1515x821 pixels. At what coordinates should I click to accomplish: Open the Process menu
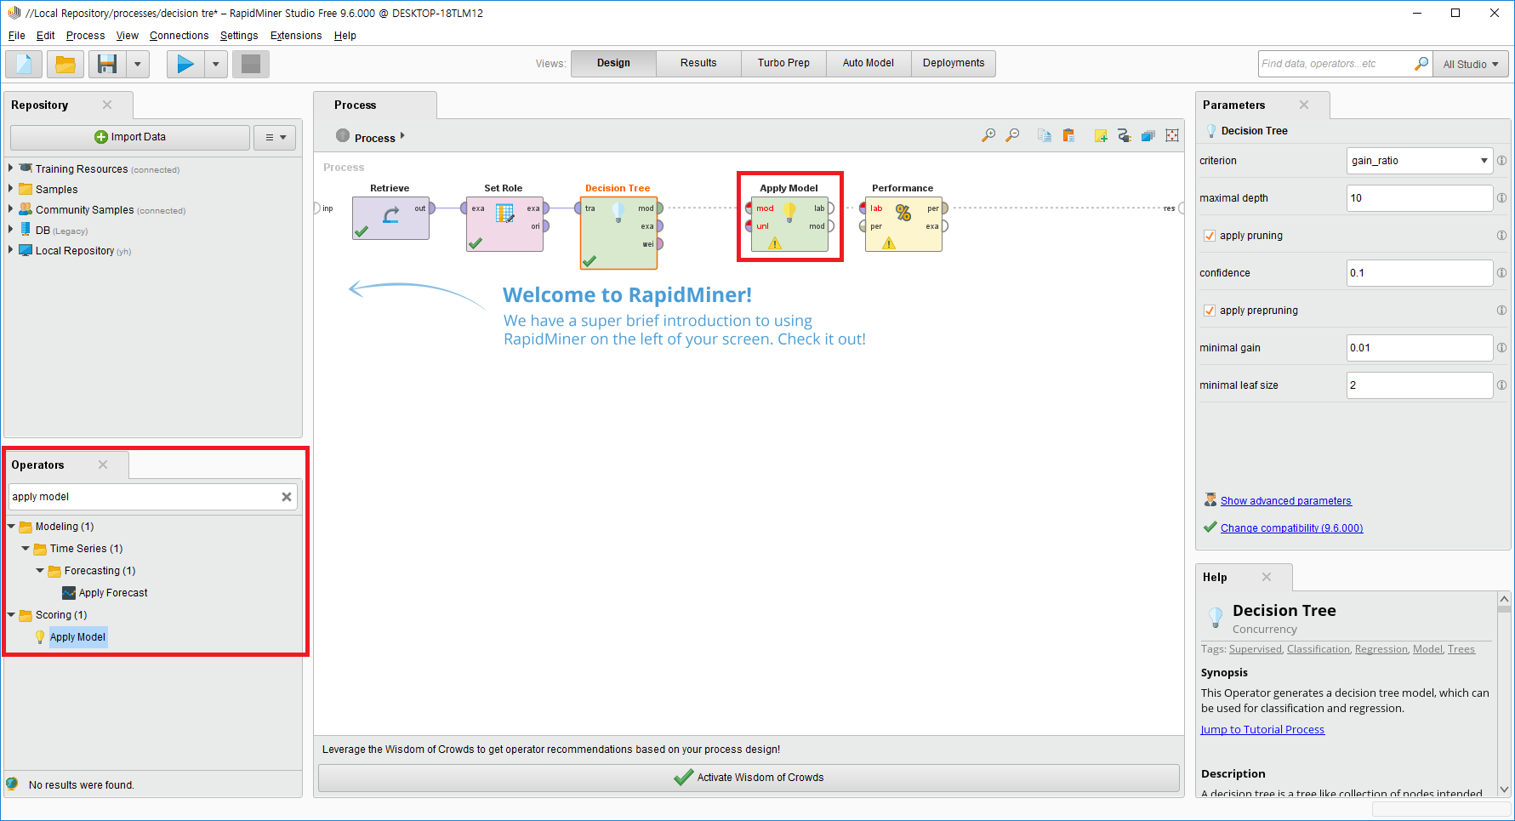85,36
